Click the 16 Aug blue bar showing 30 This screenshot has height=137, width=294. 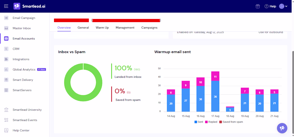coord(200,99)
